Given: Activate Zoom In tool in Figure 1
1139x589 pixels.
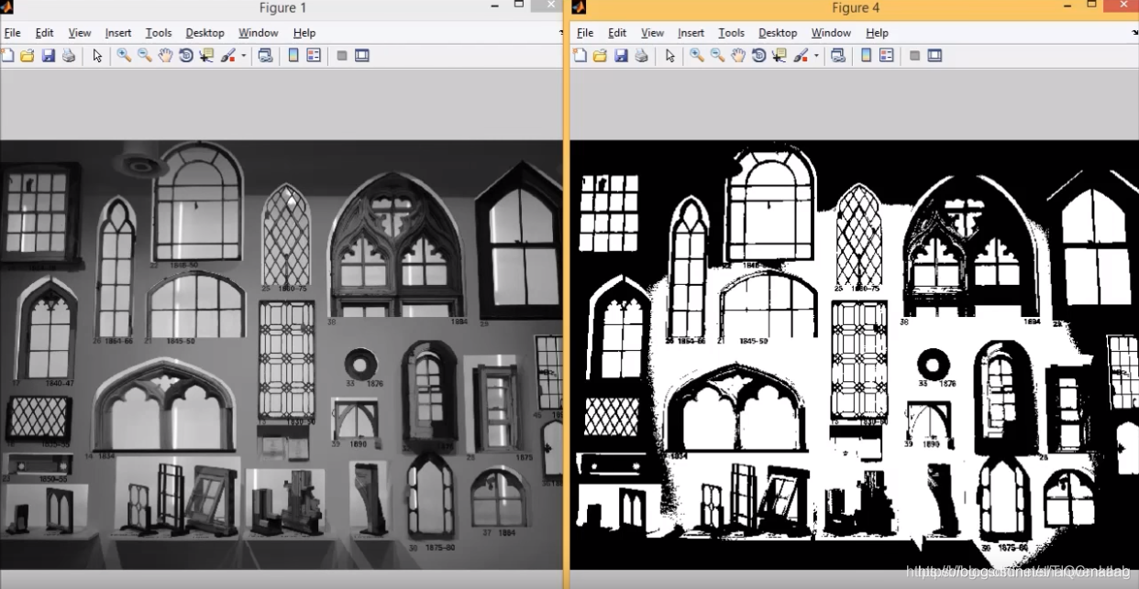Looking at the screenshot, I should point(124,56).
